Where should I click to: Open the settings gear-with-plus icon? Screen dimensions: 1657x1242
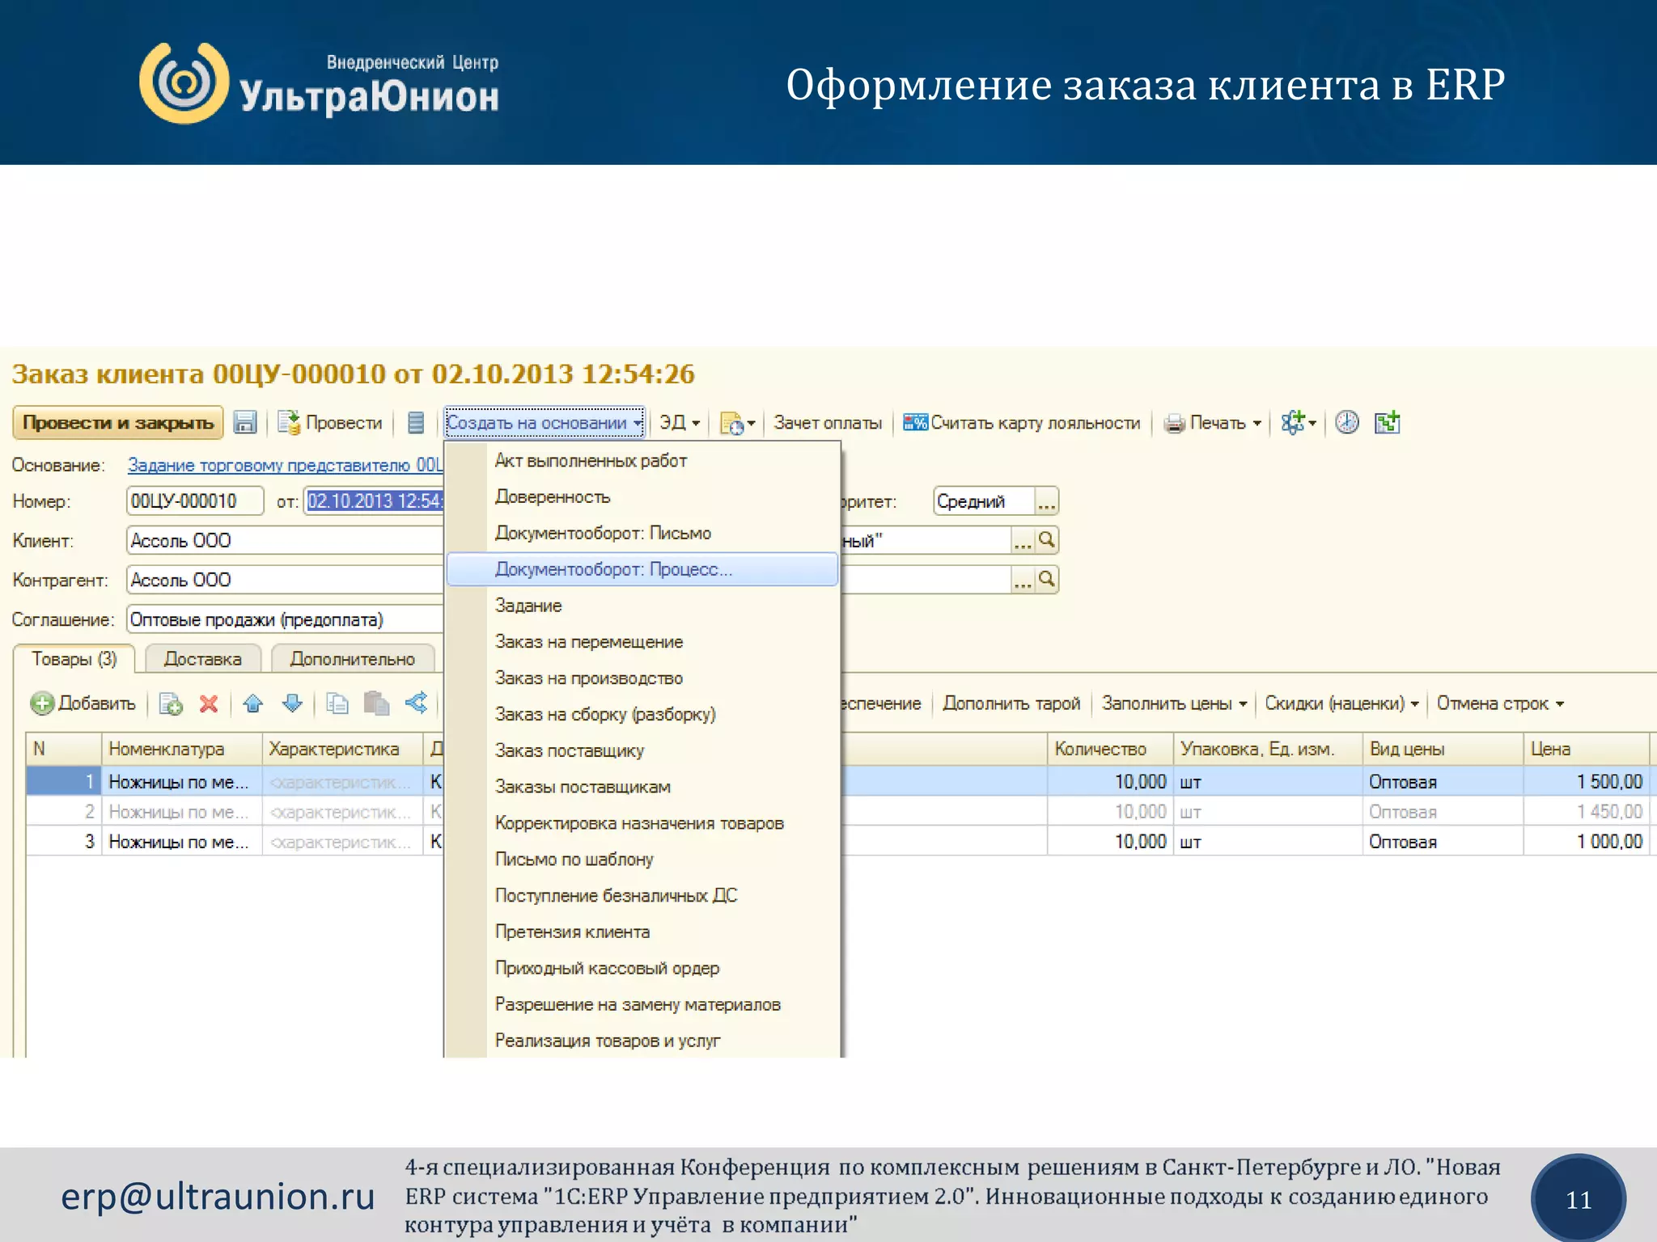(1293, 423)
